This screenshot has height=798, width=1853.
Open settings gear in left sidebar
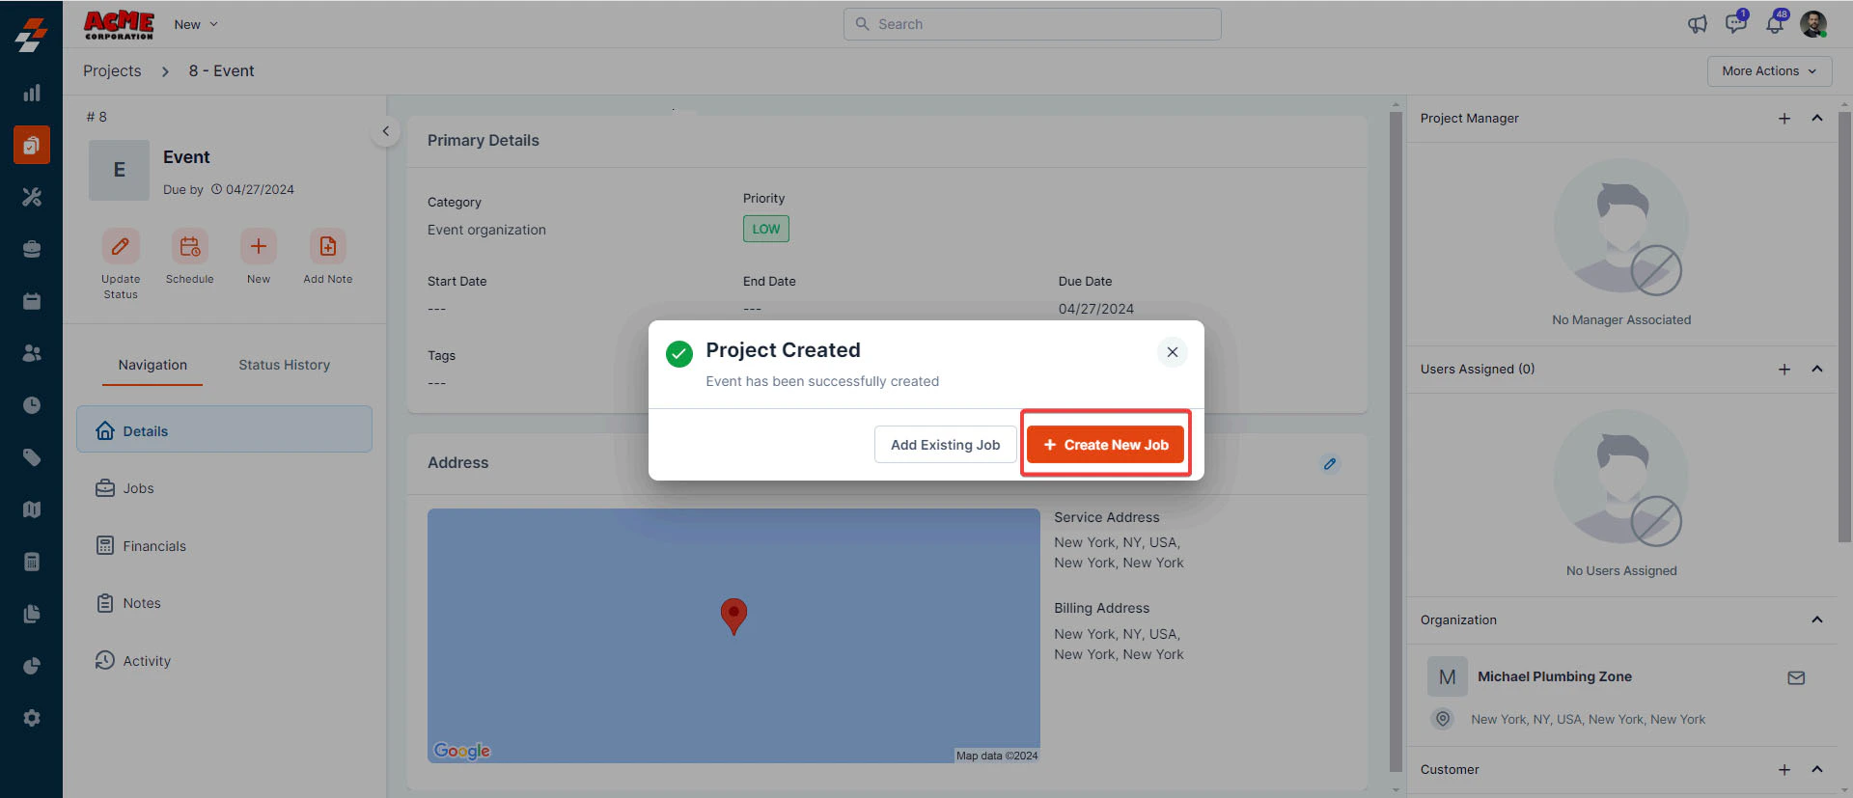click(32, 718)
